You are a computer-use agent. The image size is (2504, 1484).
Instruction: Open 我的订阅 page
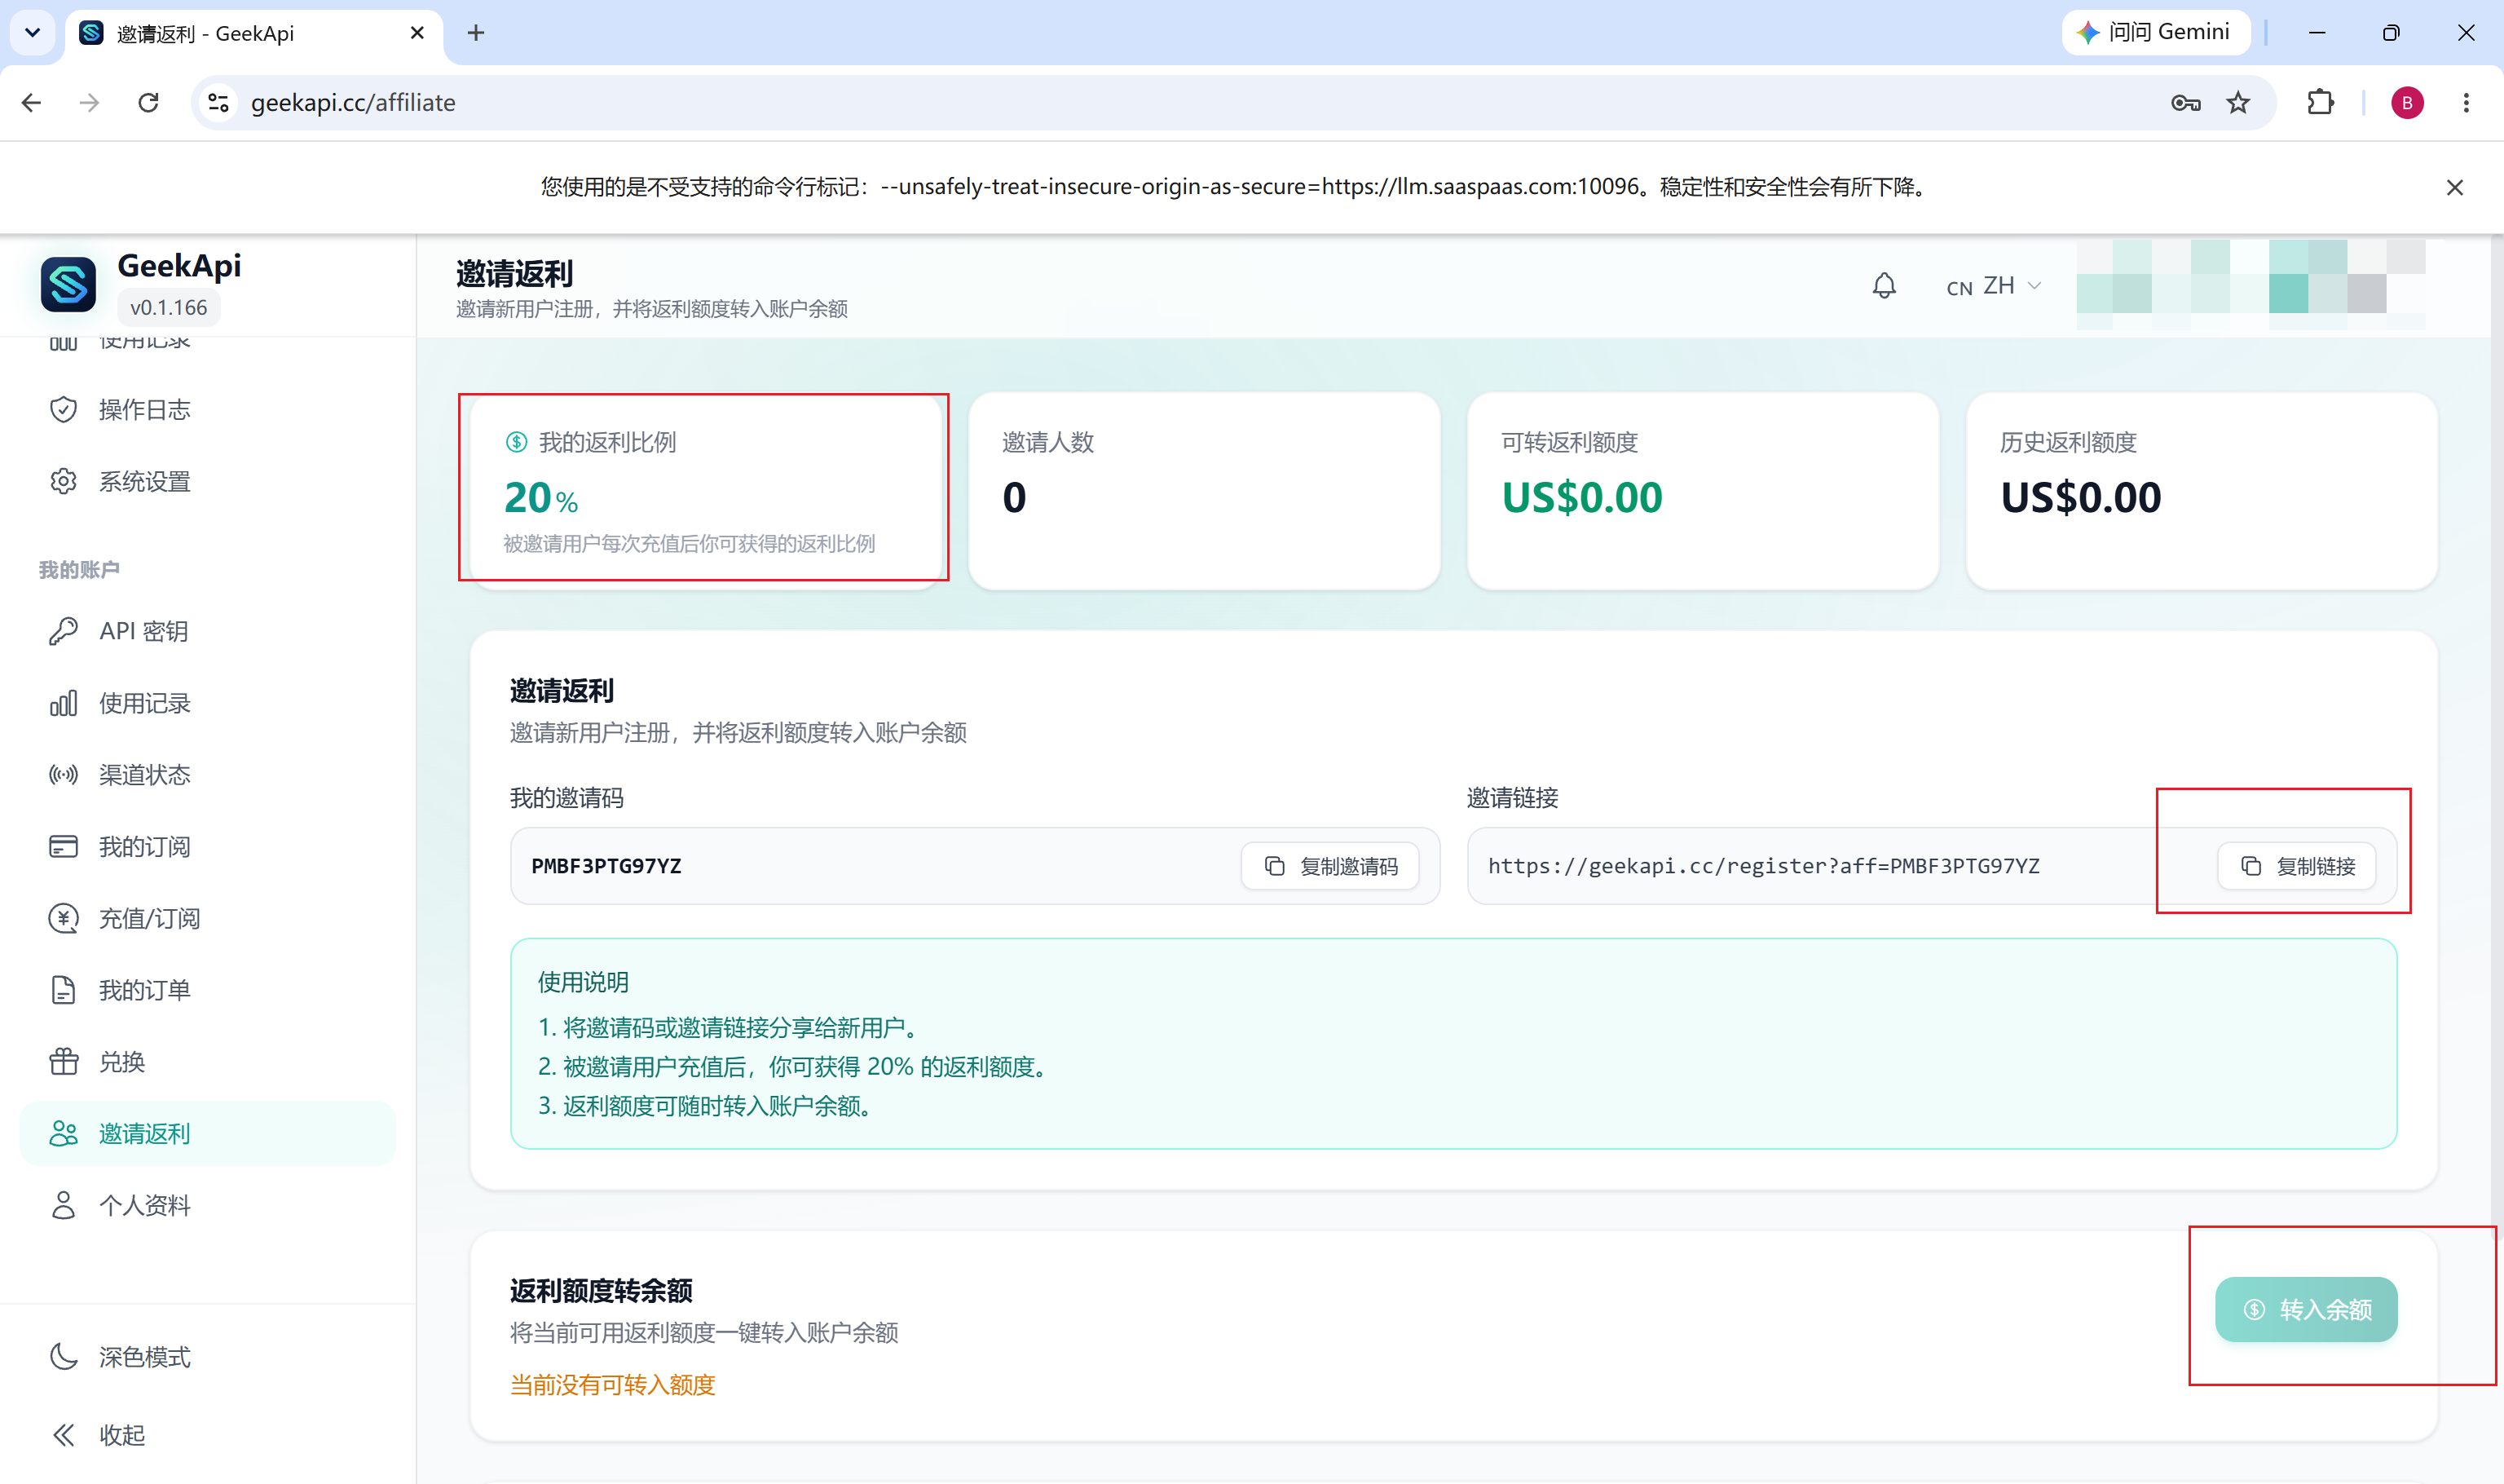(x=208, y=847)
